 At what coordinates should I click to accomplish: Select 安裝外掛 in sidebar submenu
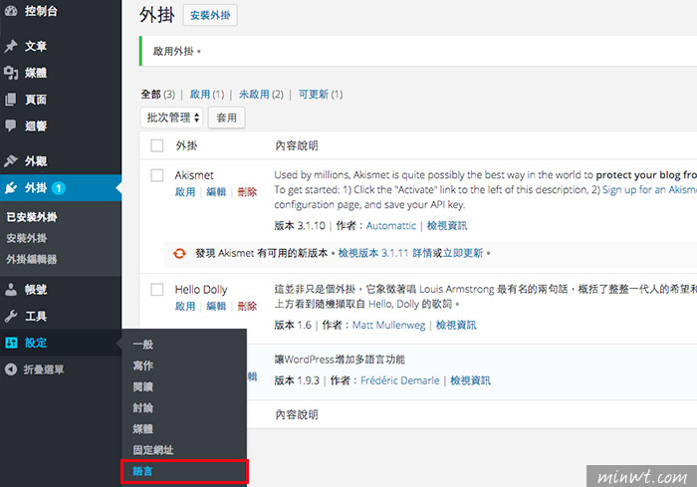click(x=26, y=238)
